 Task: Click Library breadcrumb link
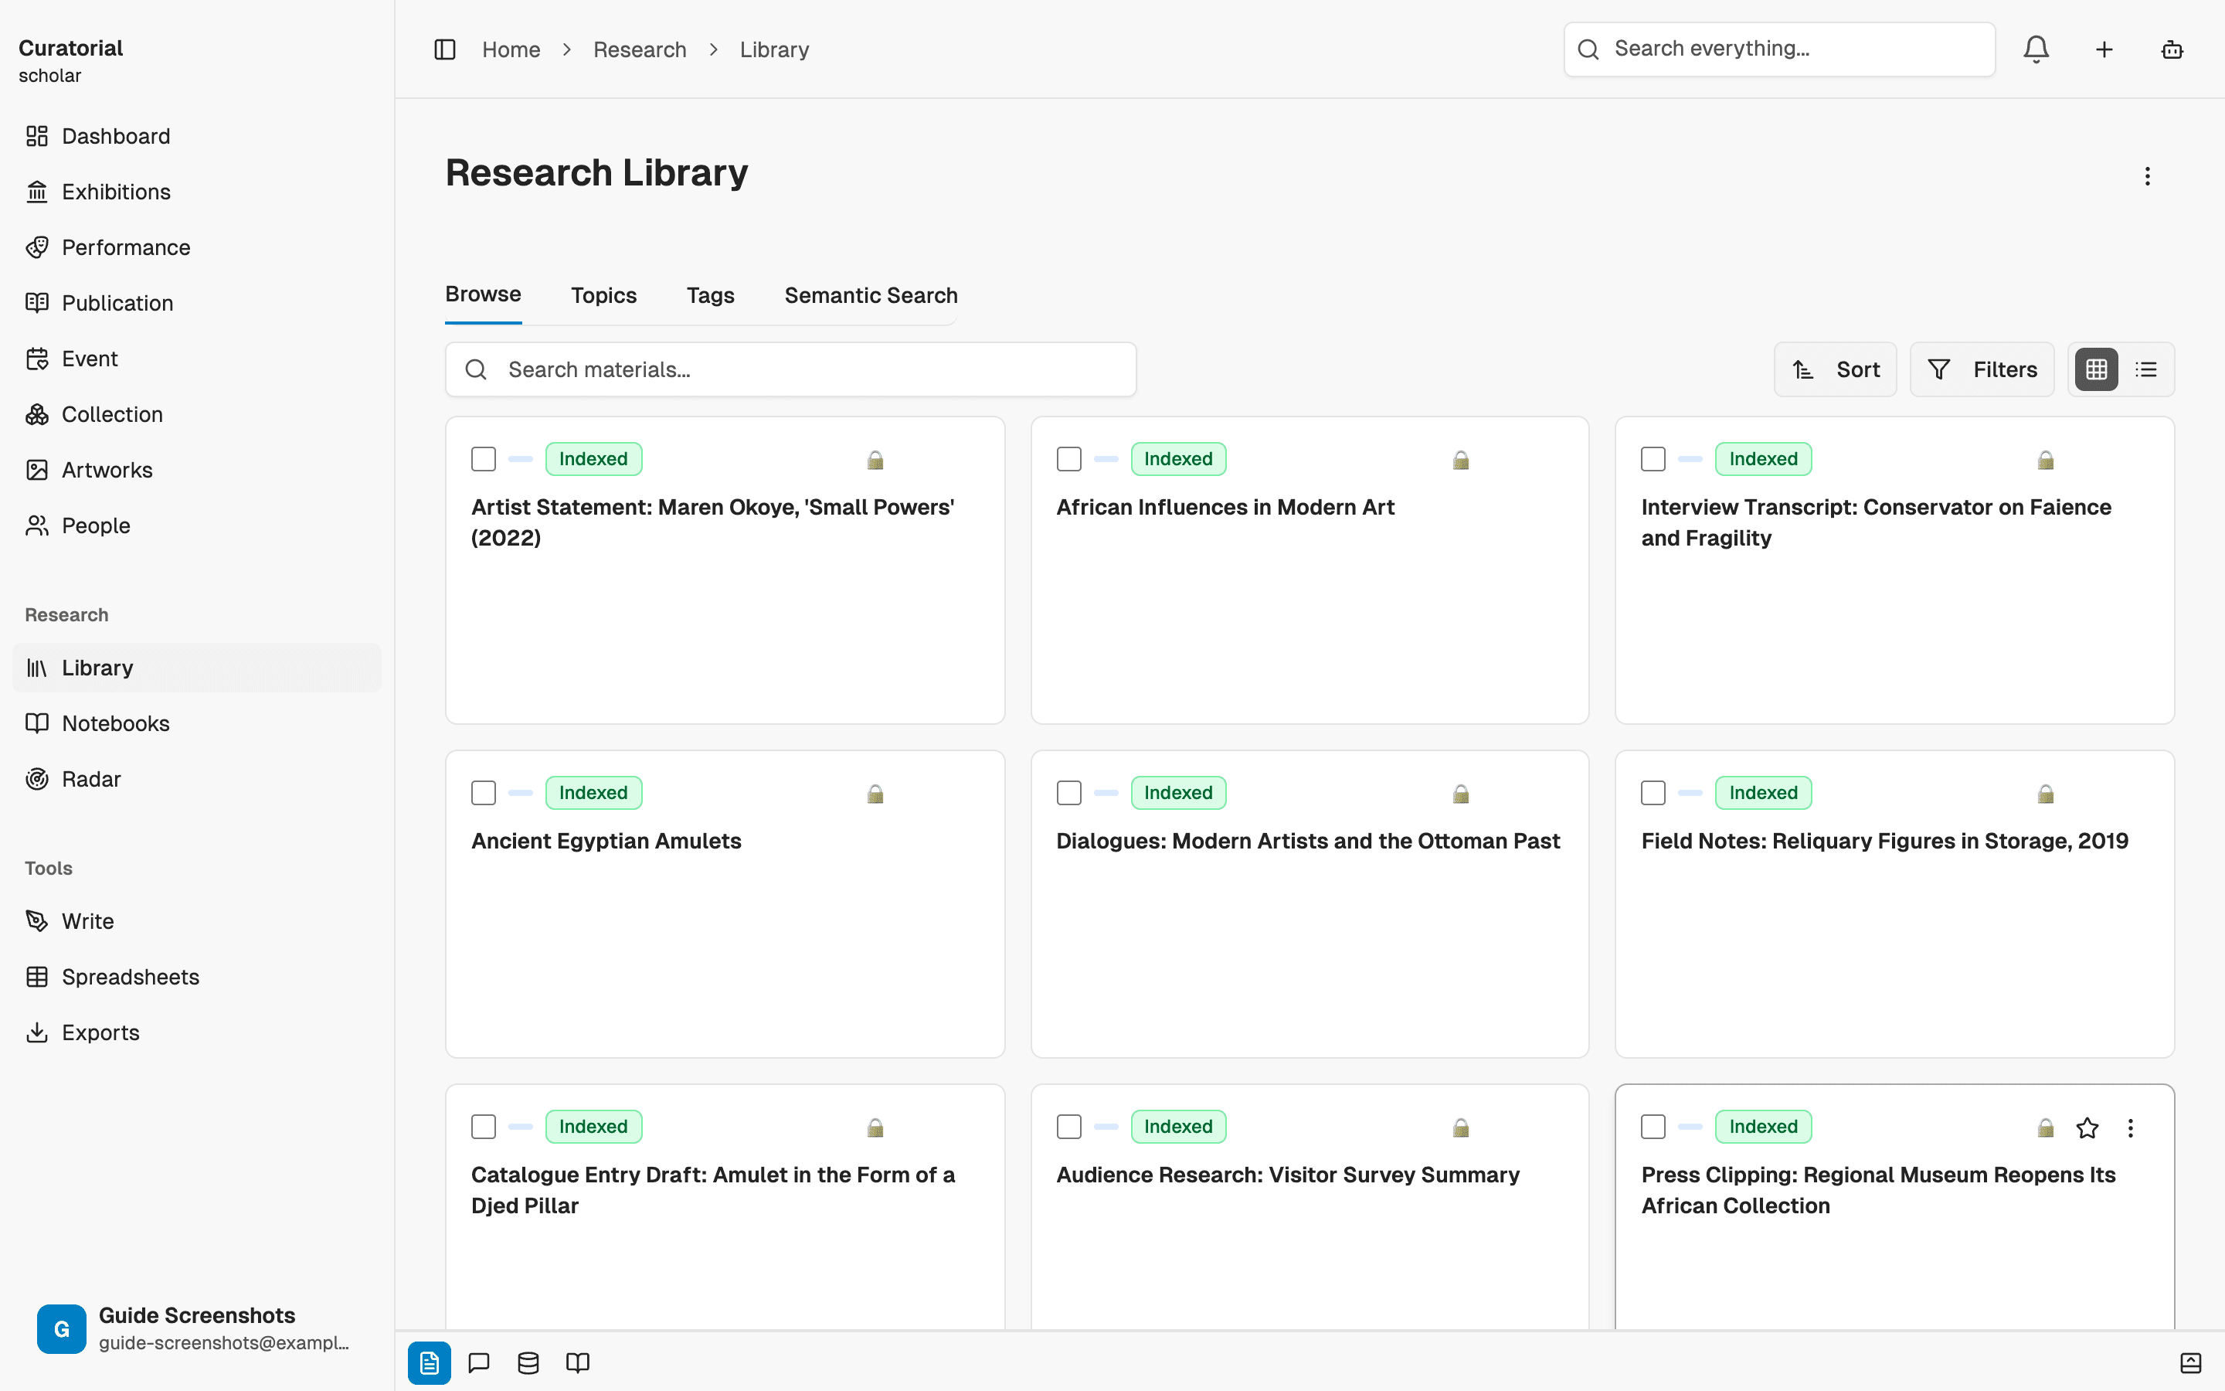pos(775,49)
